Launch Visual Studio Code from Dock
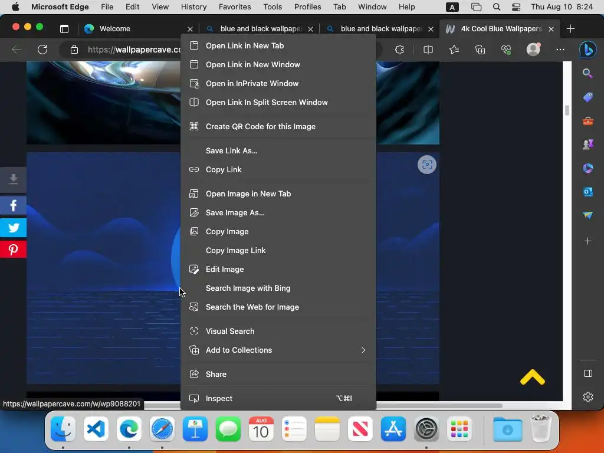 pos(96,428)
